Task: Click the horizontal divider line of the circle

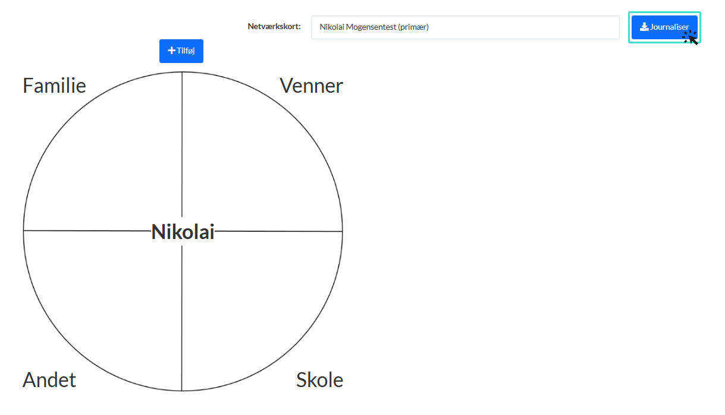Action: pyautogui.click(x=95, y=231)
